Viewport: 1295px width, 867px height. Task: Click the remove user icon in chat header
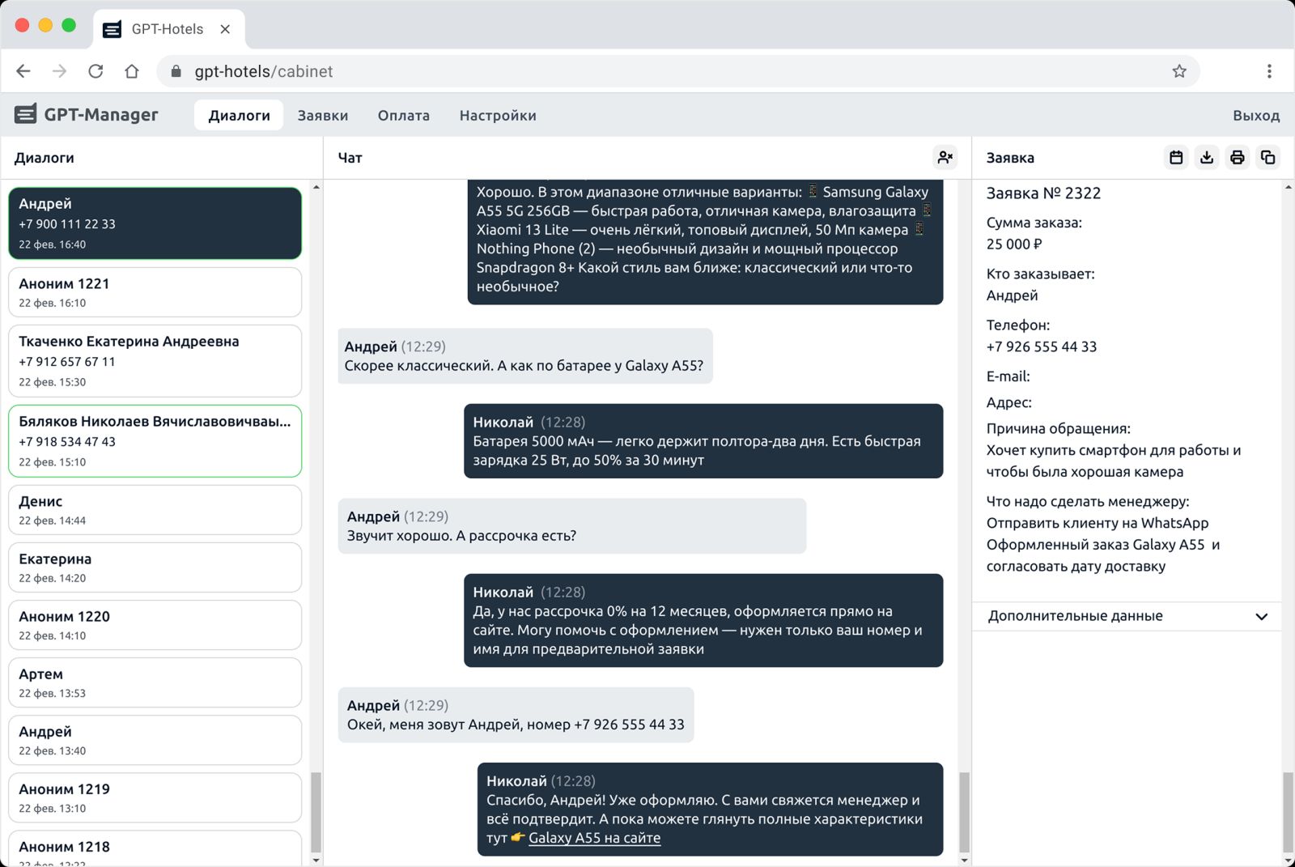coord(945,158)
